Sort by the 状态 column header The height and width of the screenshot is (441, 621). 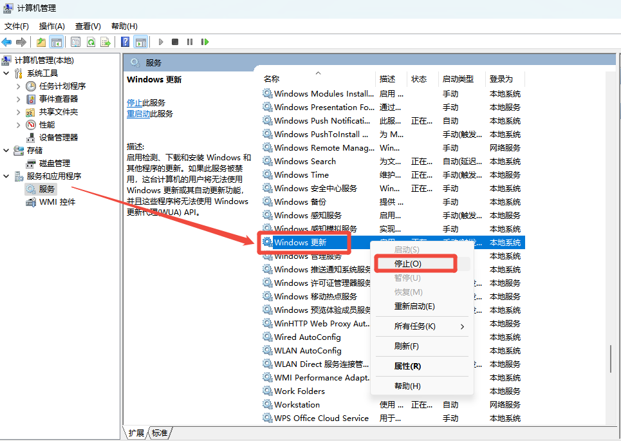[x=423, y=79]
